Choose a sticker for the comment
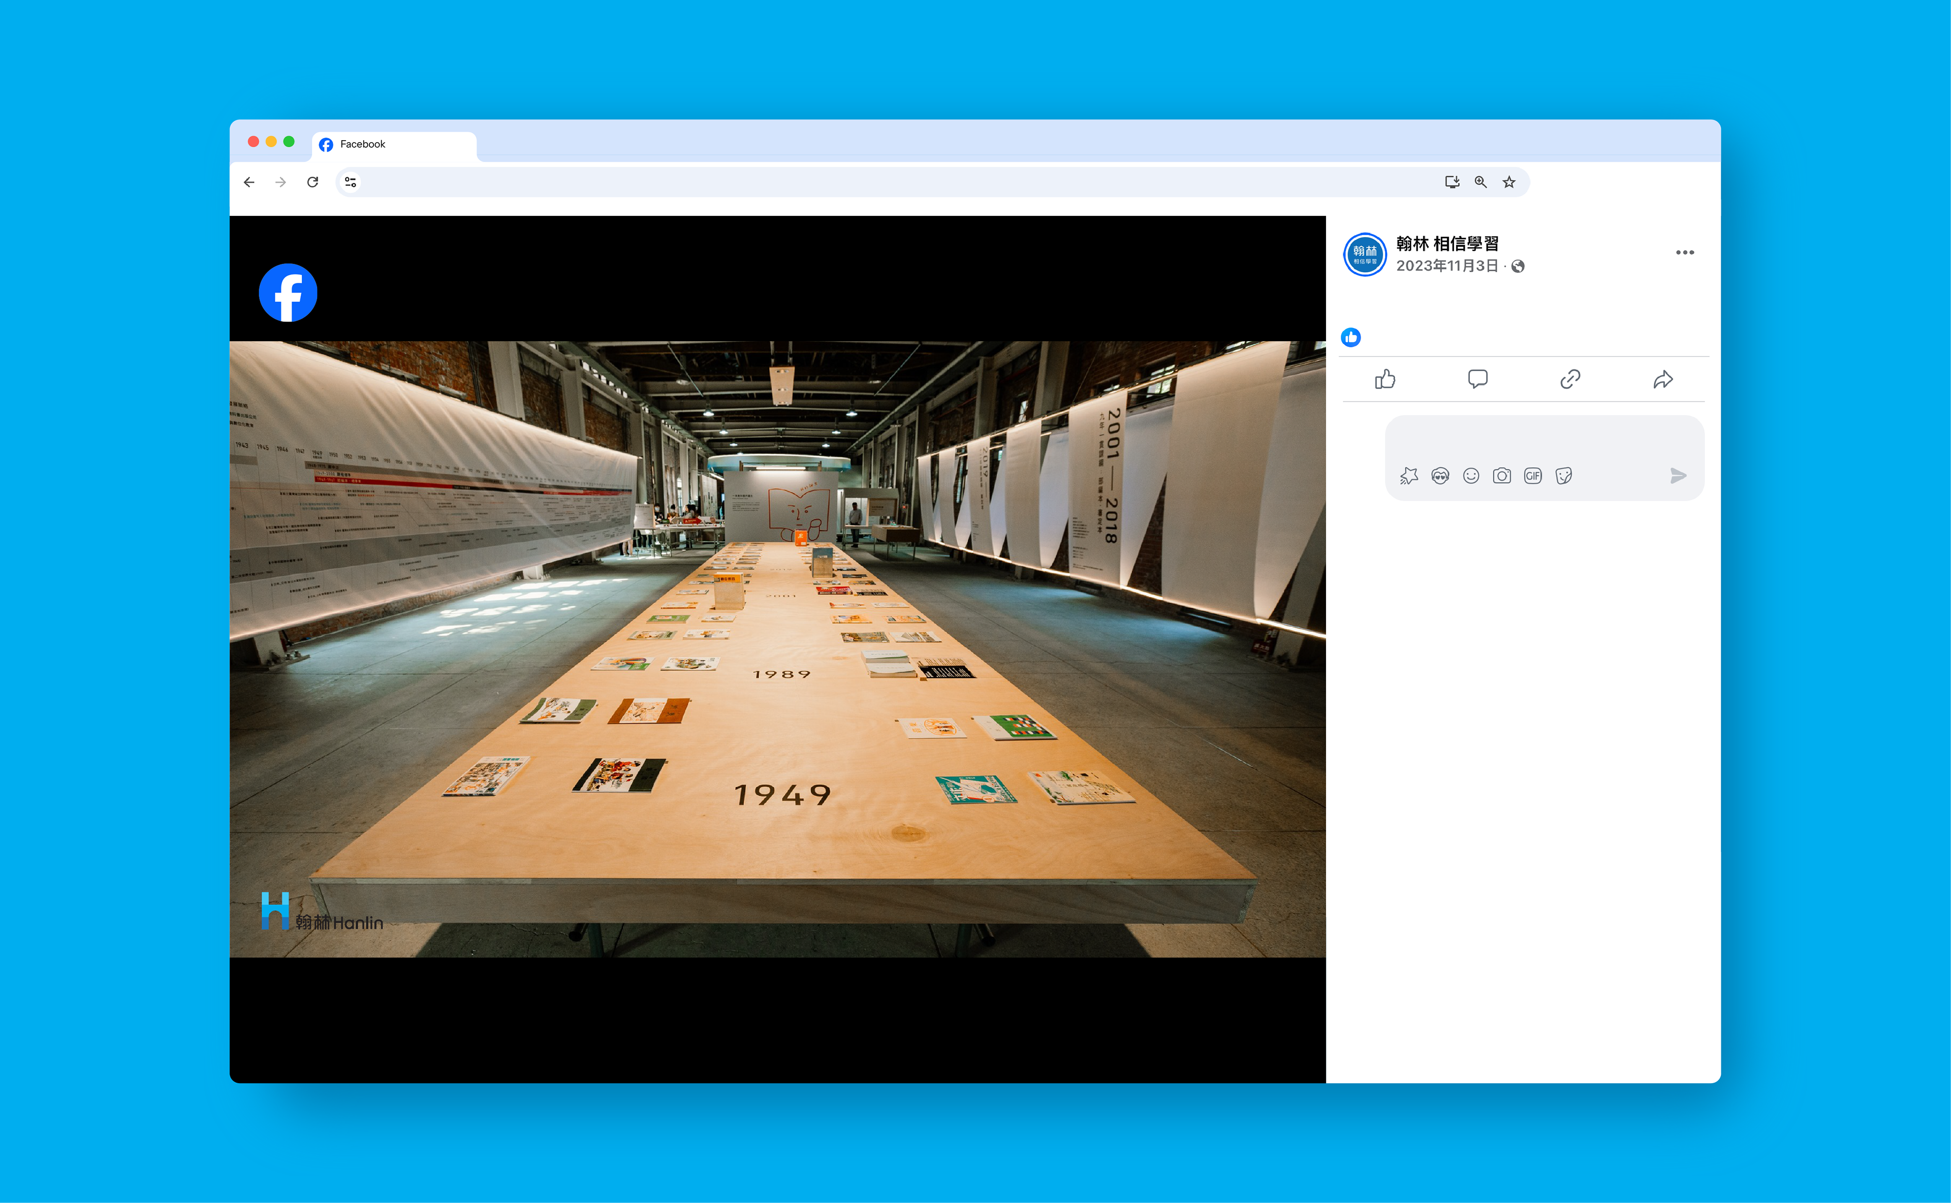Image resolution: width=1951 pixels, height=1203 pixels. (1563, 476)
